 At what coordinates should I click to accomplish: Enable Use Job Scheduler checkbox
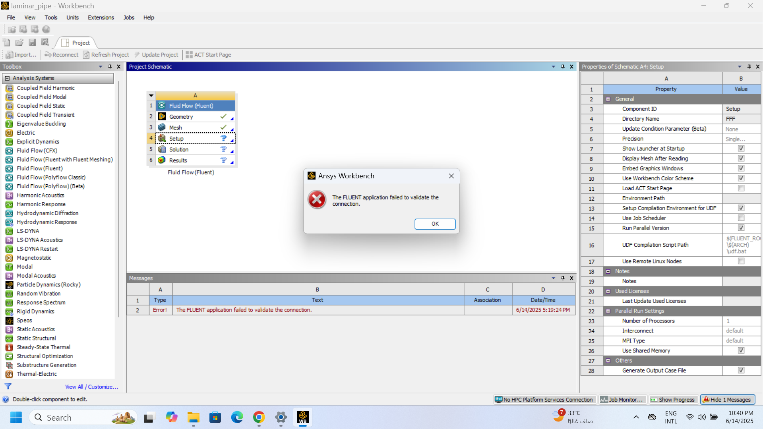(x=741, y=218)
